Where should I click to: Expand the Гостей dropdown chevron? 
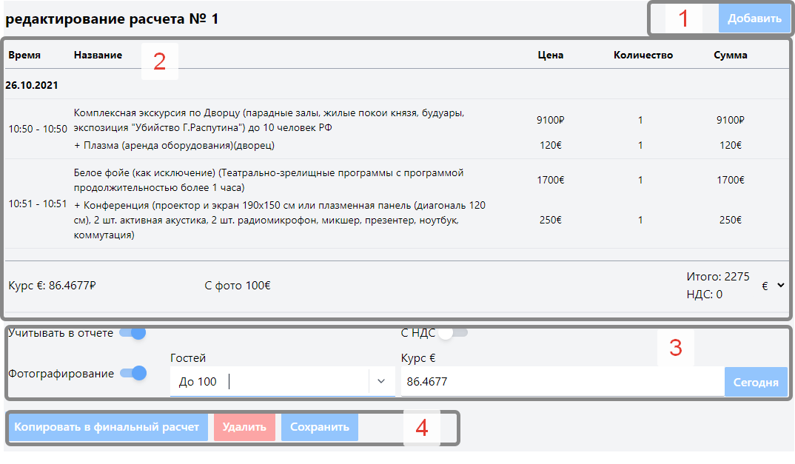pyautogui.click(x=381, y=381)
